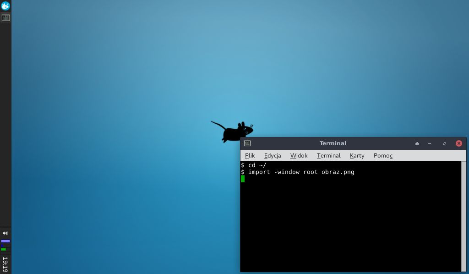Open the Pomoc menu
Screen dimensions: 469x274
tap(383, 156)
